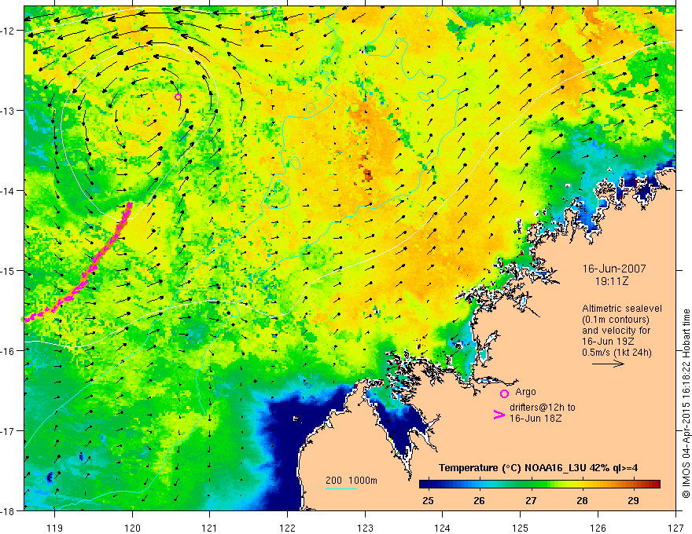Click the longitude axis label 125

coord(521,528)
